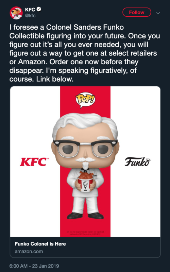Click the tweet timestamp 6:00 AM - 23 Jan 2019
This screenshot has height=272, width=170.
[34, 266]
